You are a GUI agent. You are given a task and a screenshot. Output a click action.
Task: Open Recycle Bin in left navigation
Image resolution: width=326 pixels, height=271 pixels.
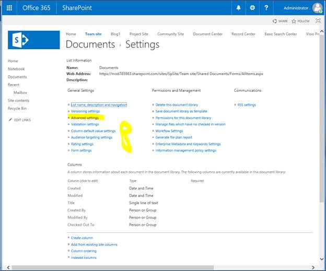(16, 108)
